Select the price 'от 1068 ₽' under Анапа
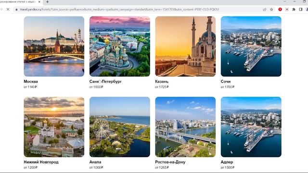 pos(96,168)
